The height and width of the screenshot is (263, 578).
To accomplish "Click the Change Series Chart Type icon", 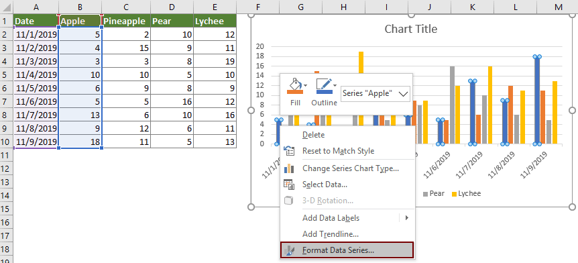I will click(x=289, y=168).
